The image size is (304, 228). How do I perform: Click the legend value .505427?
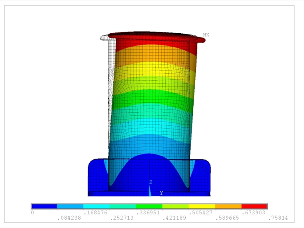coord(201,213)
